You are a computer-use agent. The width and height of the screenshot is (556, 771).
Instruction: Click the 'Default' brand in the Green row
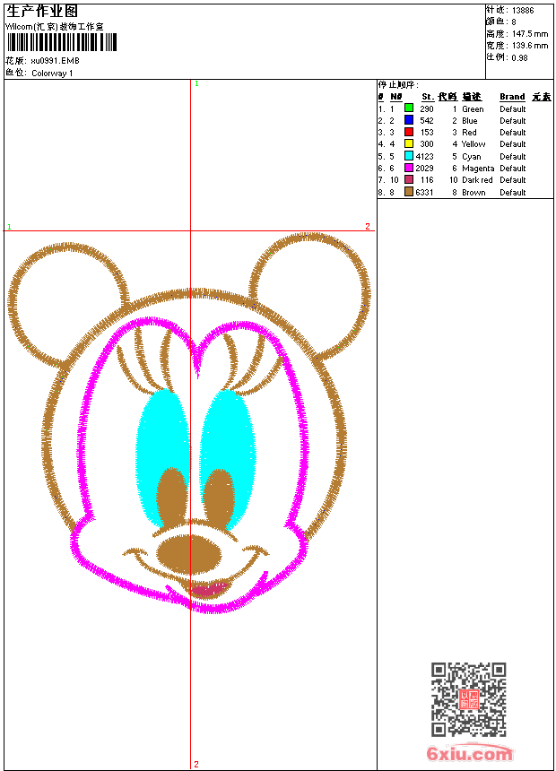coord(513,109)
